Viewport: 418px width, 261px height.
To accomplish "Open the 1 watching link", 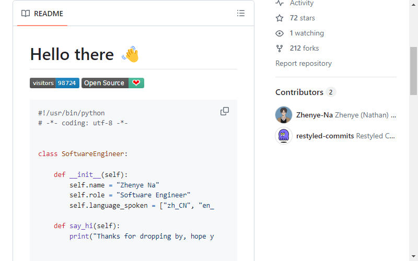I will (307, 33).
